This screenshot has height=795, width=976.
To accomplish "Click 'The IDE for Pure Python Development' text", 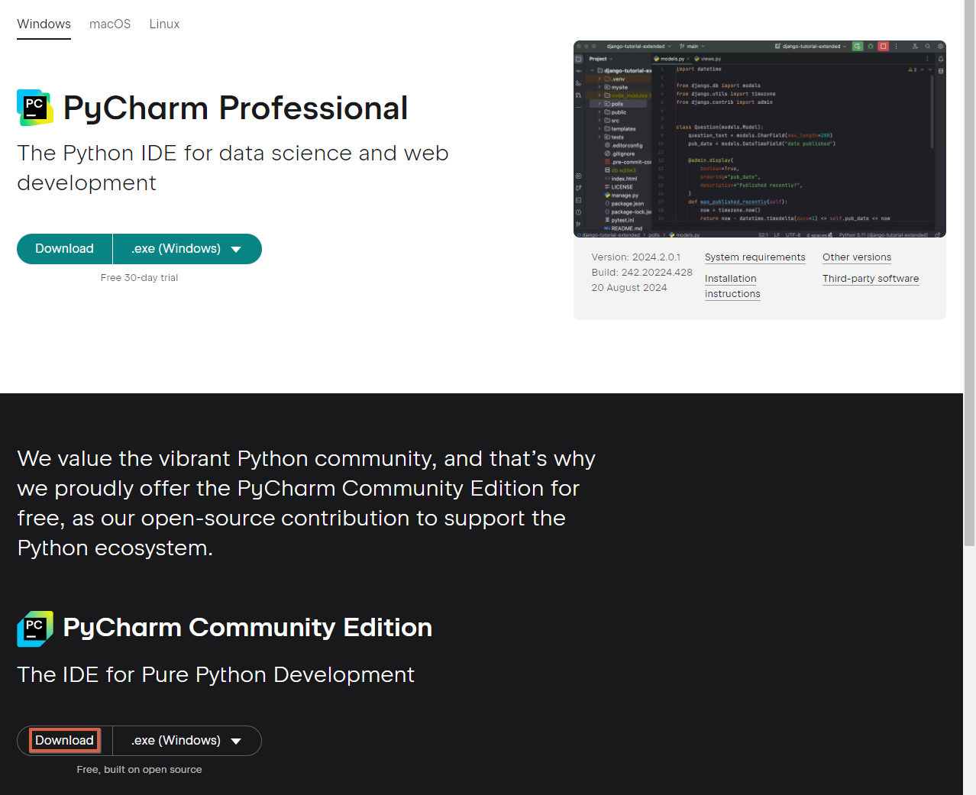I will pos(216,675).
